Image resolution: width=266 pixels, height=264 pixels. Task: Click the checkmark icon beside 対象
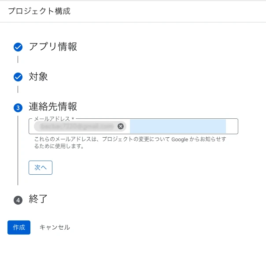click(18, 77)
